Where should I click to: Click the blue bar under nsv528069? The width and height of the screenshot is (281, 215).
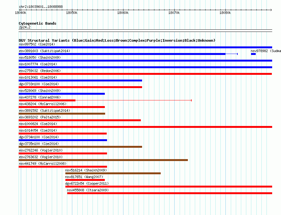tap(62, 94)
